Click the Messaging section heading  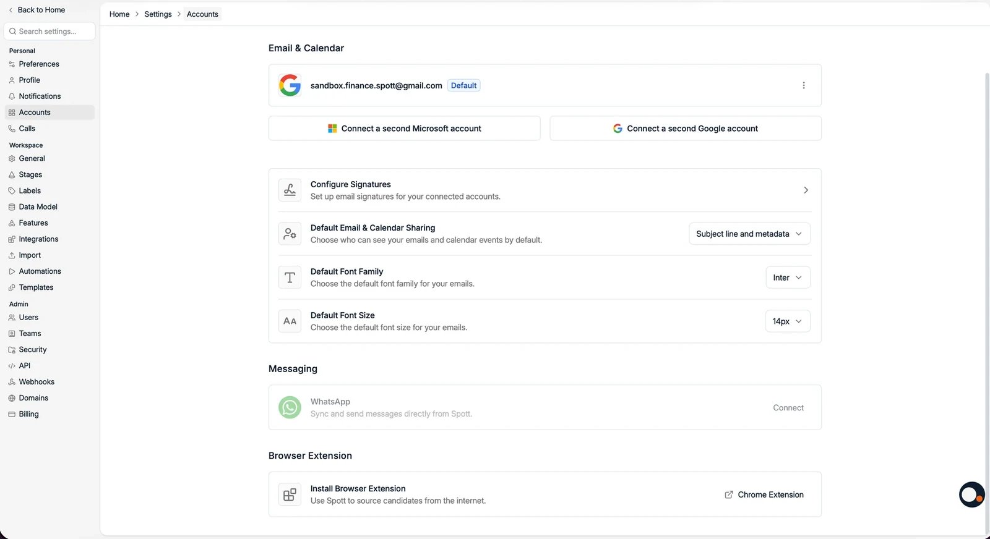293,369
